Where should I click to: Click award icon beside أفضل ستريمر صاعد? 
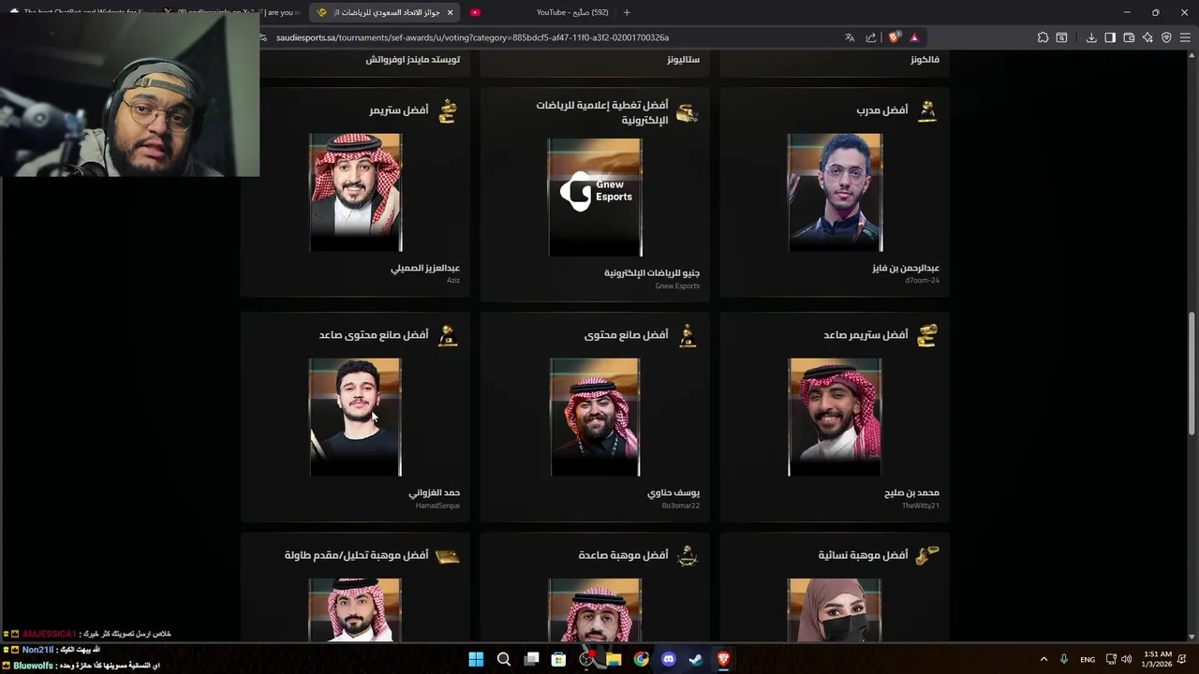pyautogui.click(x=927, y=335)
